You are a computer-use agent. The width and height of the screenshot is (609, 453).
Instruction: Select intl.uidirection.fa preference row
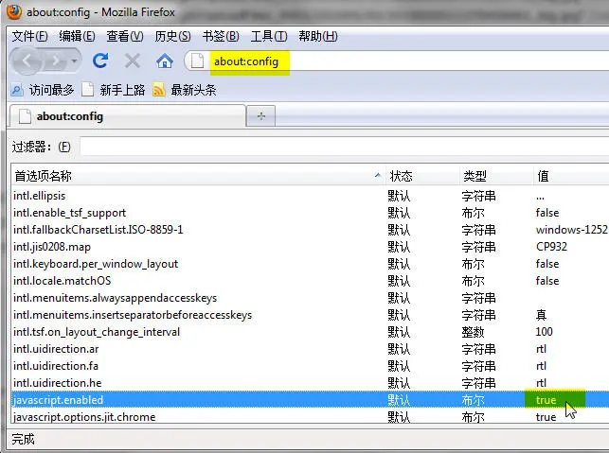pos(310,366)
